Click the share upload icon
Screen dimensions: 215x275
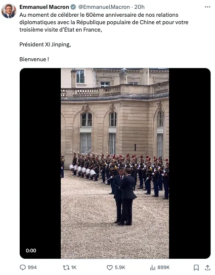pyautogui.click(x=208, y=268)
